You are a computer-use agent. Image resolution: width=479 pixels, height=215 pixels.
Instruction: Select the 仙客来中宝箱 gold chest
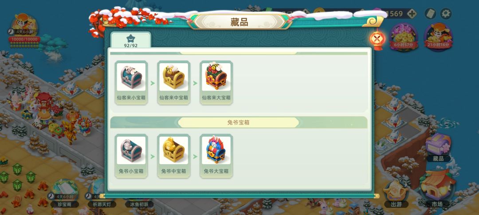[x=173, y=83]
